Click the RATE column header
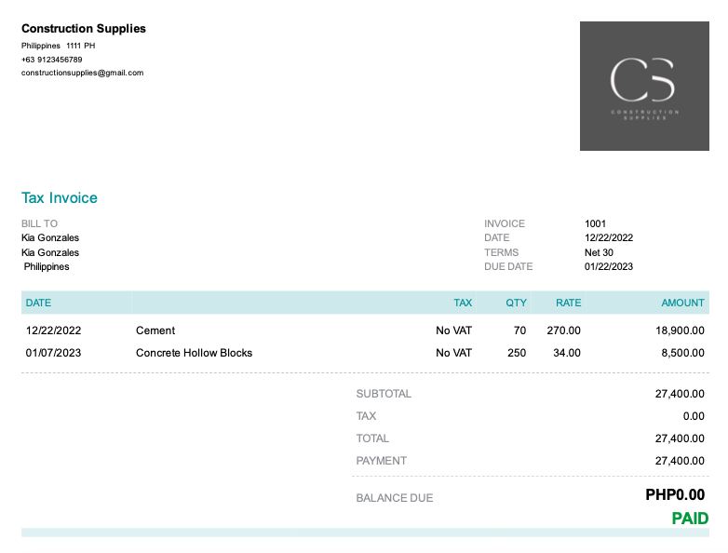728x553 pixels. pyautogui.click(x=568, y=303)
